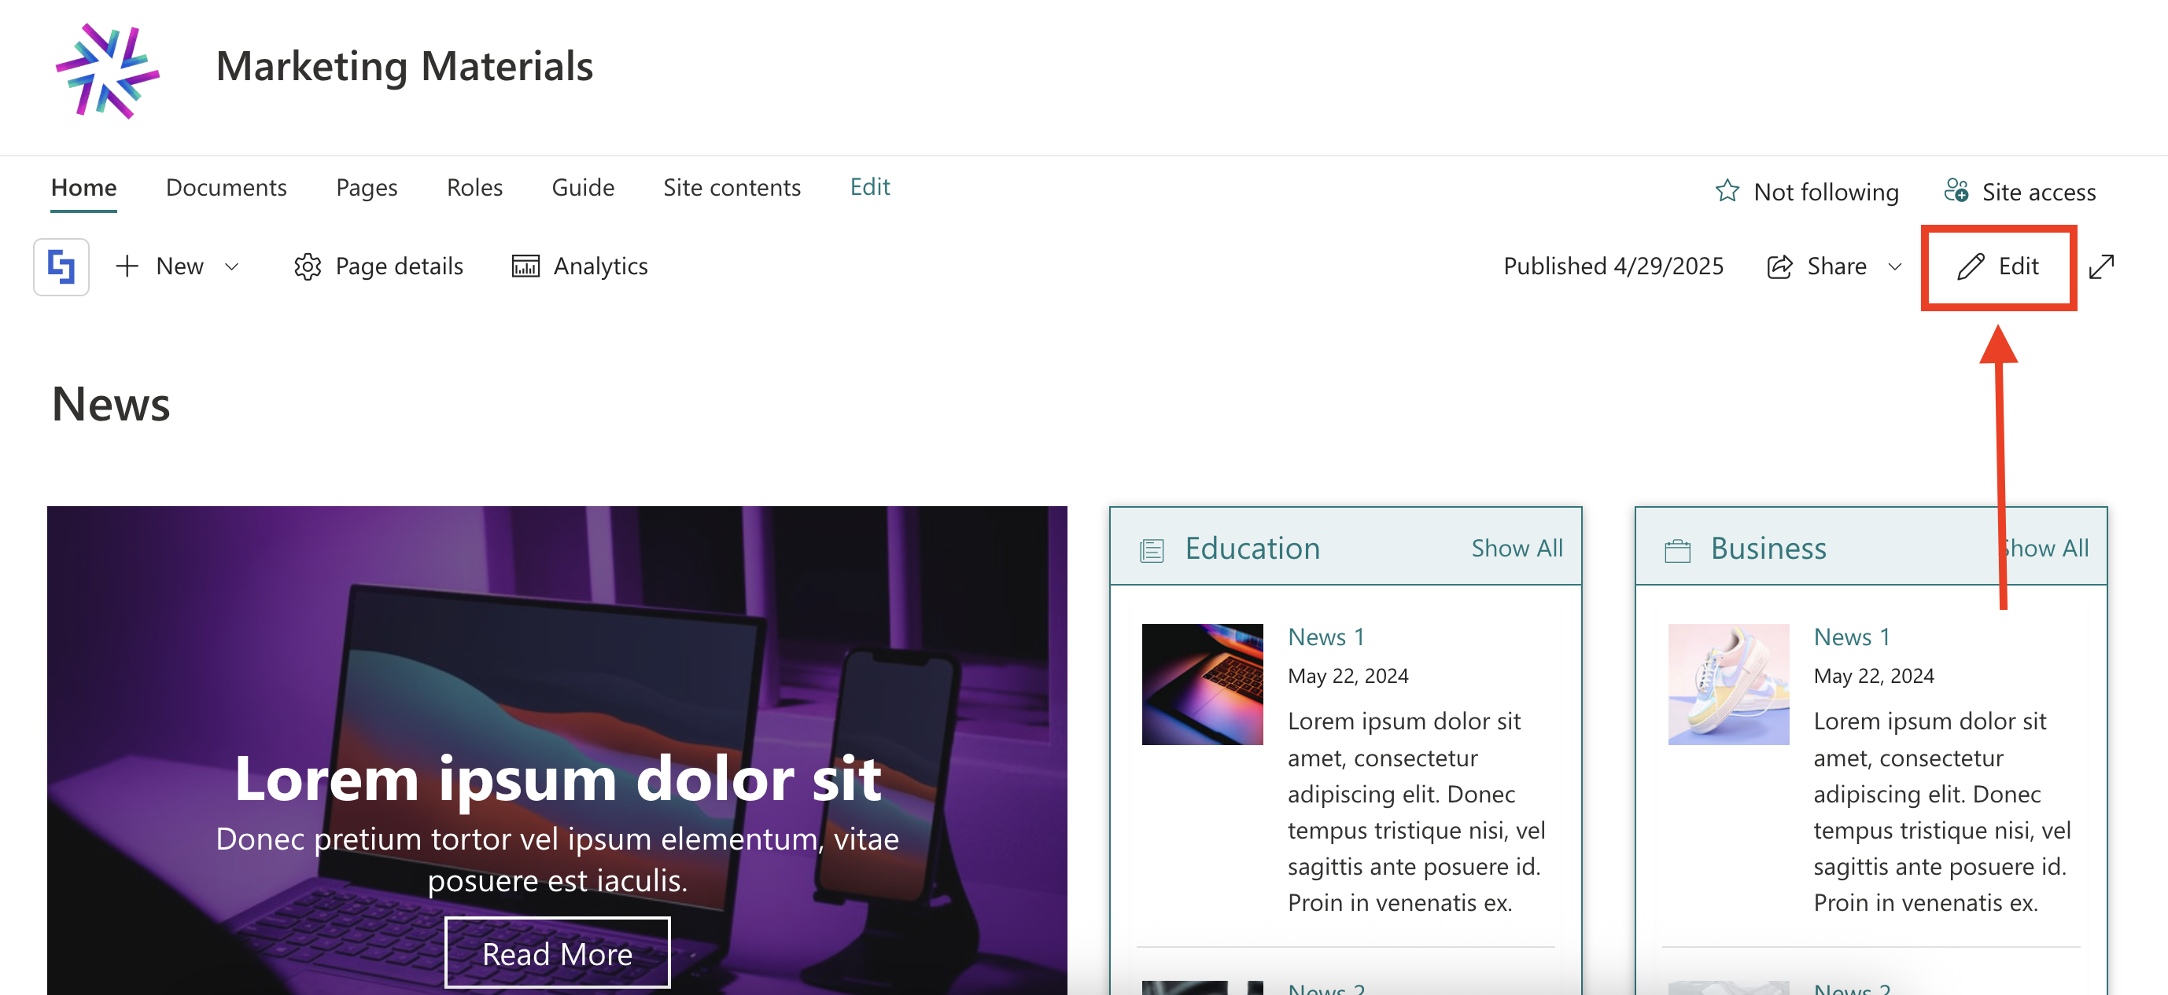2168x995 pixels.
Task: Go to Site contents in navigation
Action: point(732,187)
